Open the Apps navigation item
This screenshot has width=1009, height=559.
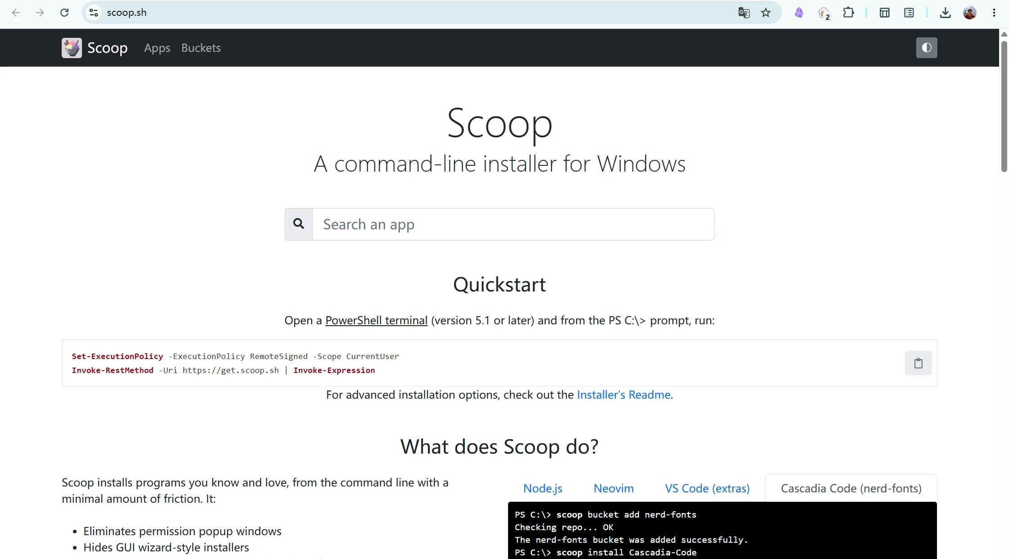click(x=157, y=48)
